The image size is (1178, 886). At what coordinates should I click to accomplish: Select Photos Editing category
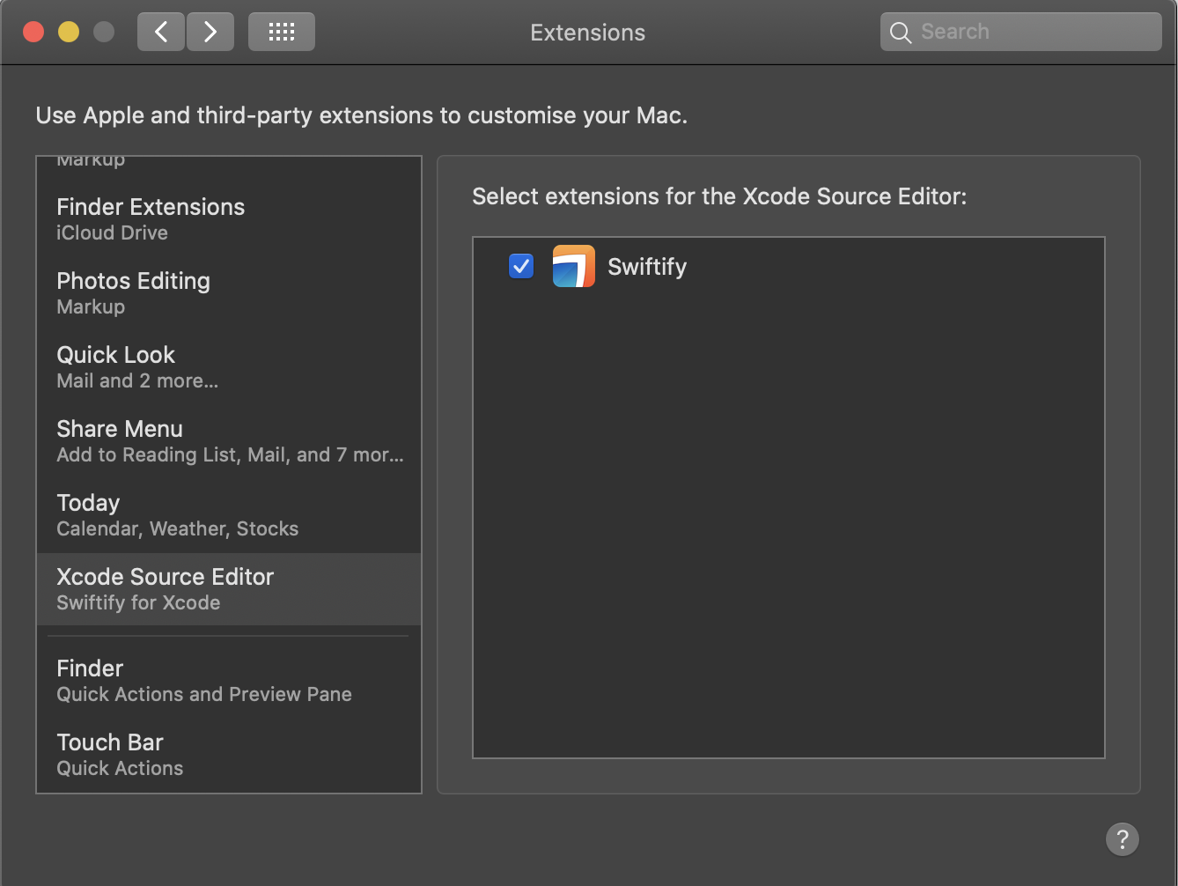tap(229, 293)
